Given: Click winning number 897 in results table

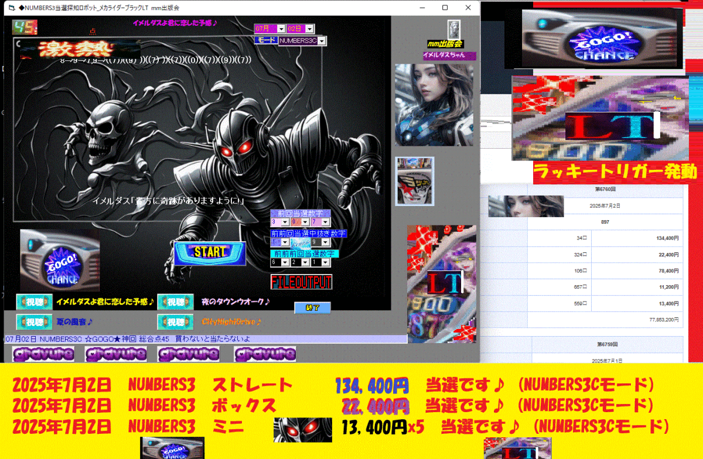Looking at the screenshot, I should pyautogui.click(x=605, y=222).
